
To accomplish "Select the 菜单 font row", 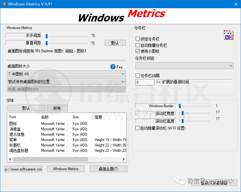I will point(67,140).
